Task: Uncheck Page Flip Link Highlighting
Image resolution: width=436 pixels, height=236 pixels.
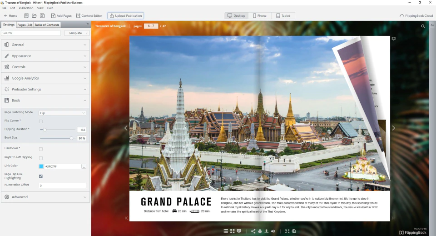Action: pos(41,176)
